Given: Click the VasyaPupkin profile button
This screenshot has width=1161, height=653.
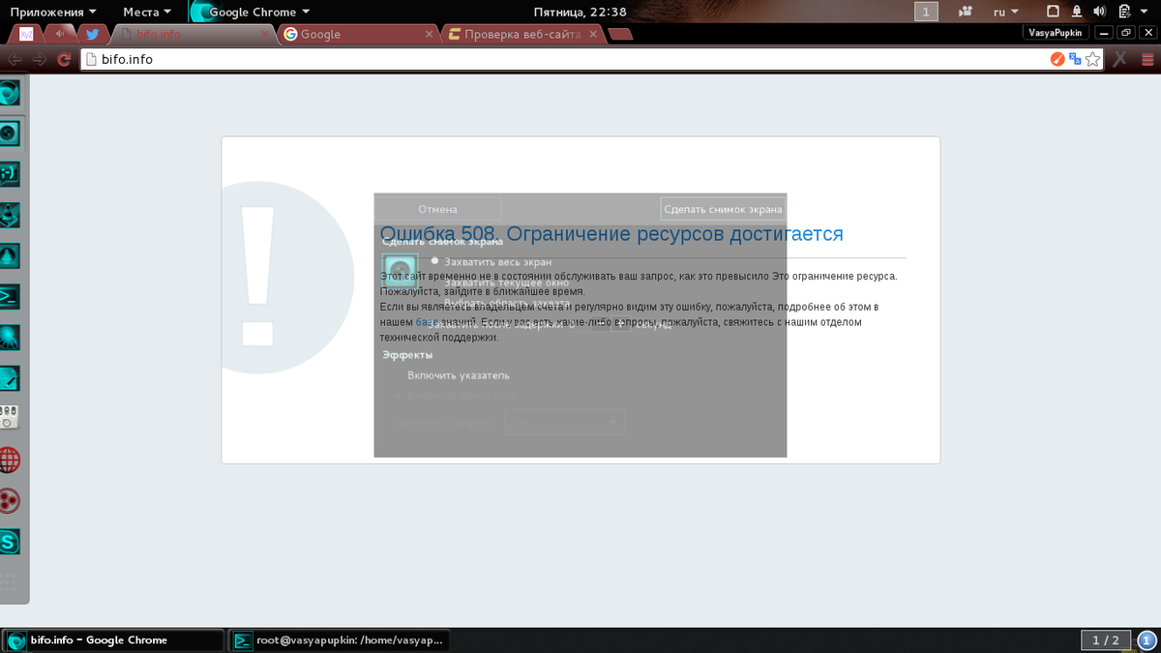Looking at the screenshot, I should [x=1057, y=32].
